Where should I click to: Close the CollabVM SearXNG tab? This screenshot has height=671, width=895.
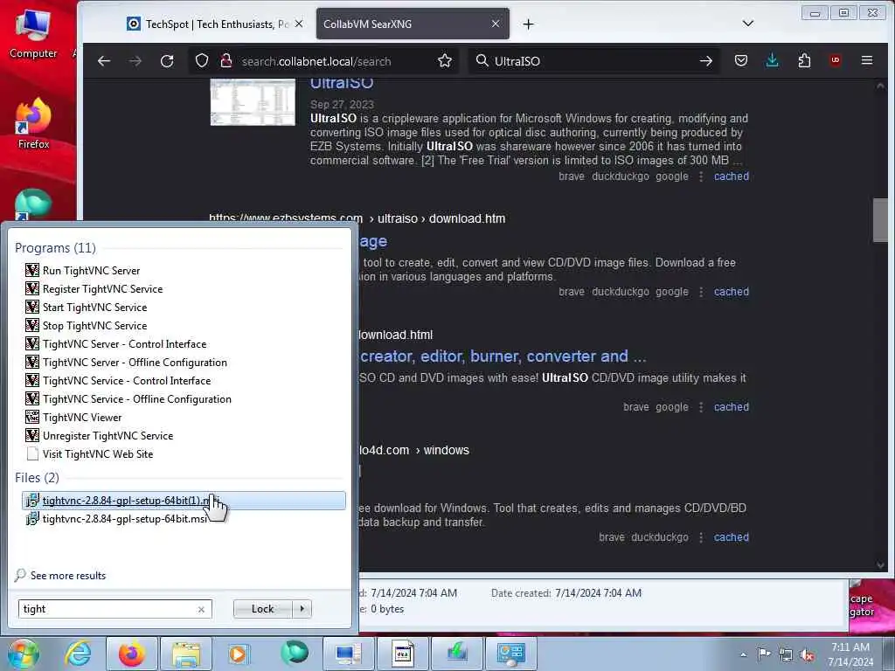point(496,24)
